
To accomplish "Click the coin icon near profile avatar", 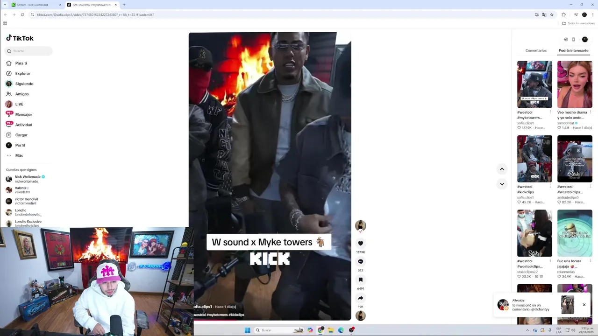I will 566,39.
